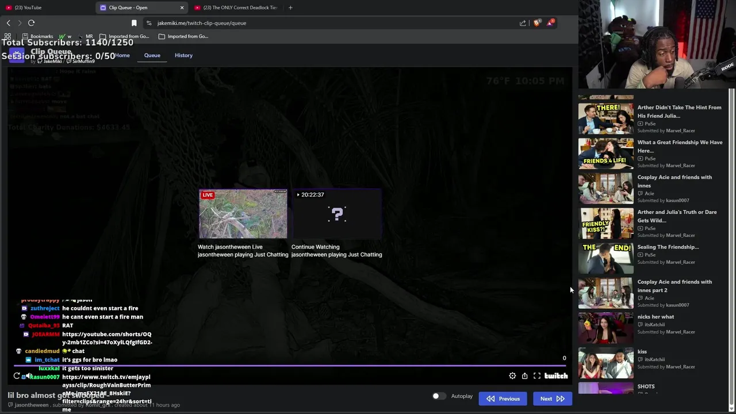Click the Twitch player share icon
Screen dimensions: 736x414
click(524, 375)
